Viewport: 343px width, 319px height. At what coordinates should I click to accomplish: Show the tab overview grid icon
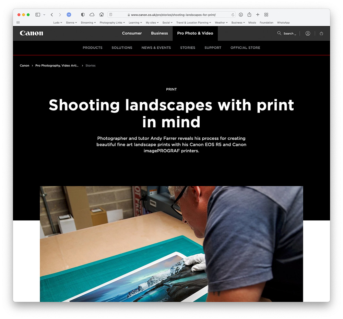266,15
